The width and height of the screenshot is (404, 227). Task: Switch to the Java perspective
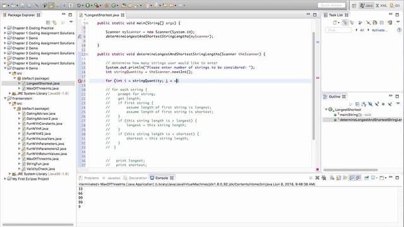[366, 6]
